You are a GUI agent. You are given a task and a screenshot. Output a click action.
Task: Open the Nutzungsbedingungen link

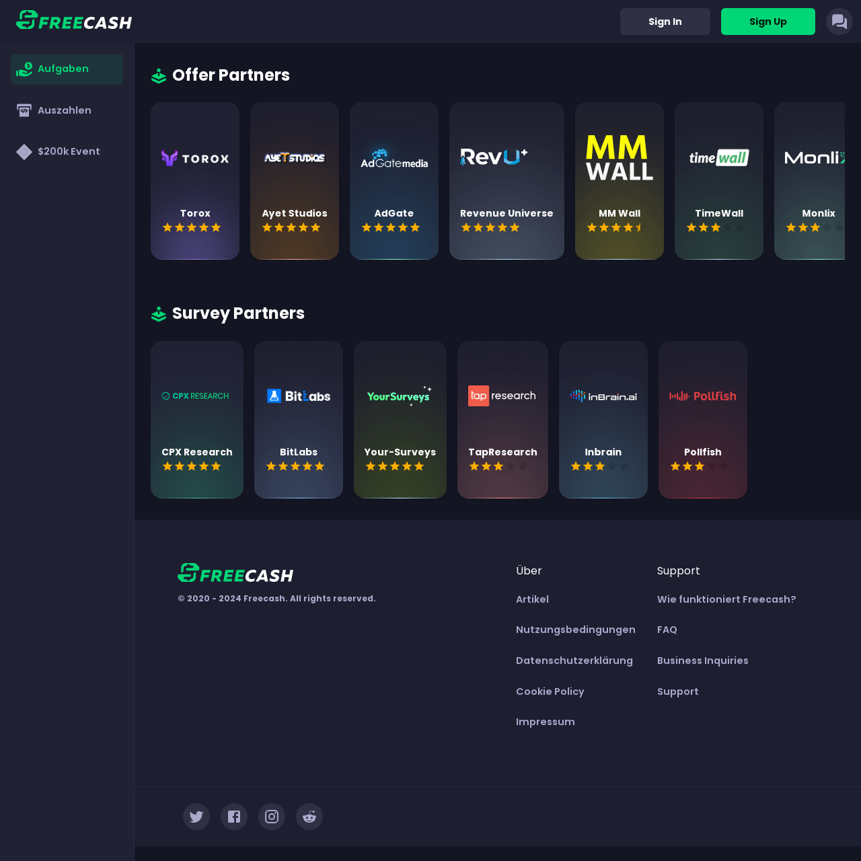click(576, 630)
